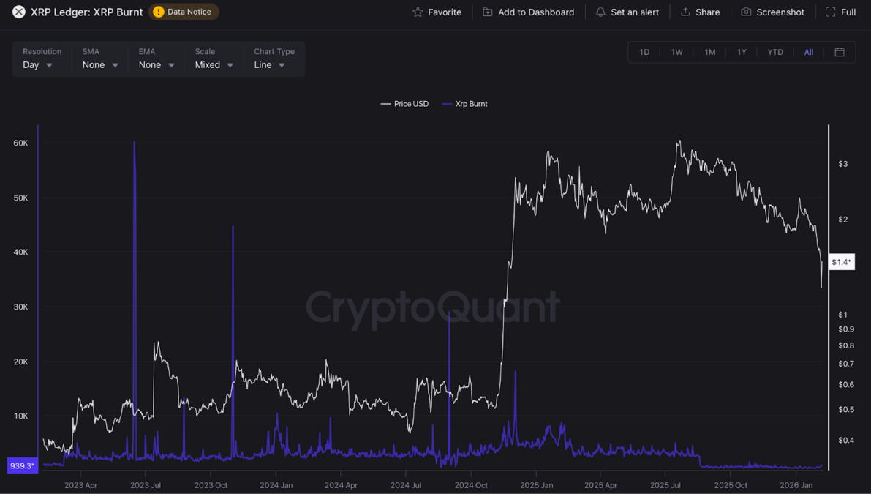Open the Data Notice warning badge

184,12
